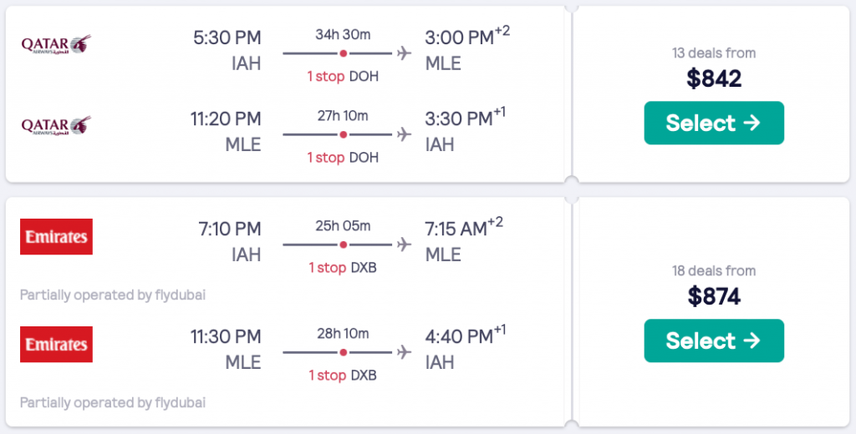Click the first 'Partially operated by flydubai' note
The image size is (856, 434).
click(x=113, y=295)
